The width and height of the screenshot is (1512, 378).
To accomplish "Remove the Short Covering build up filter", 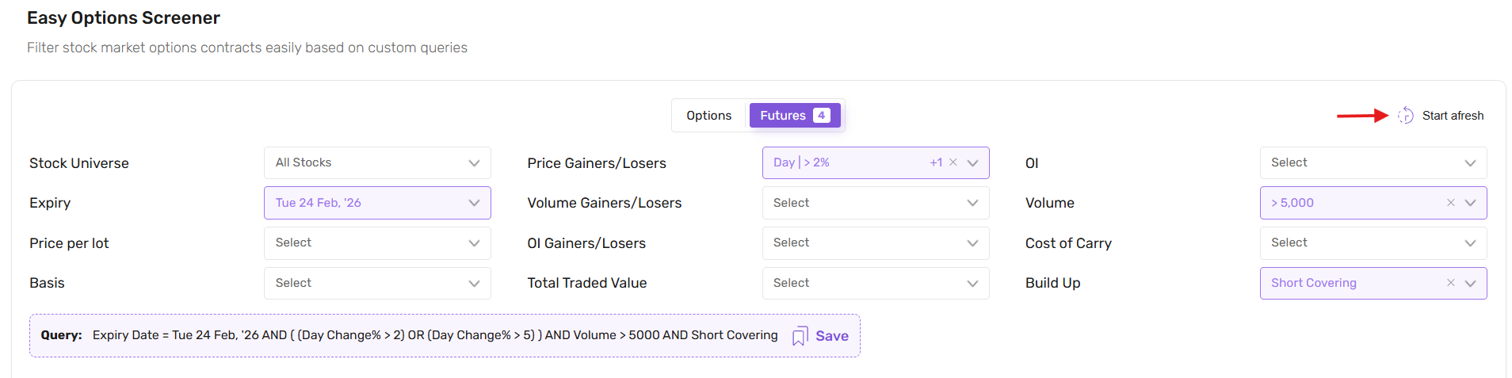I will pyautogui.click(x=1450, y=283).
